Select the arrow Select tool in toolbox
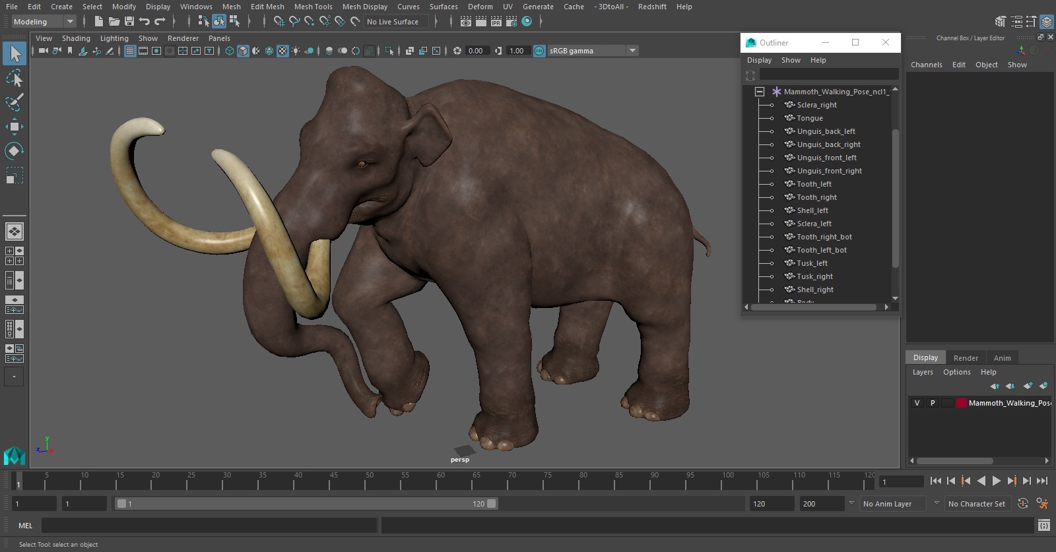1056x552 pixels. pos(15,53)
